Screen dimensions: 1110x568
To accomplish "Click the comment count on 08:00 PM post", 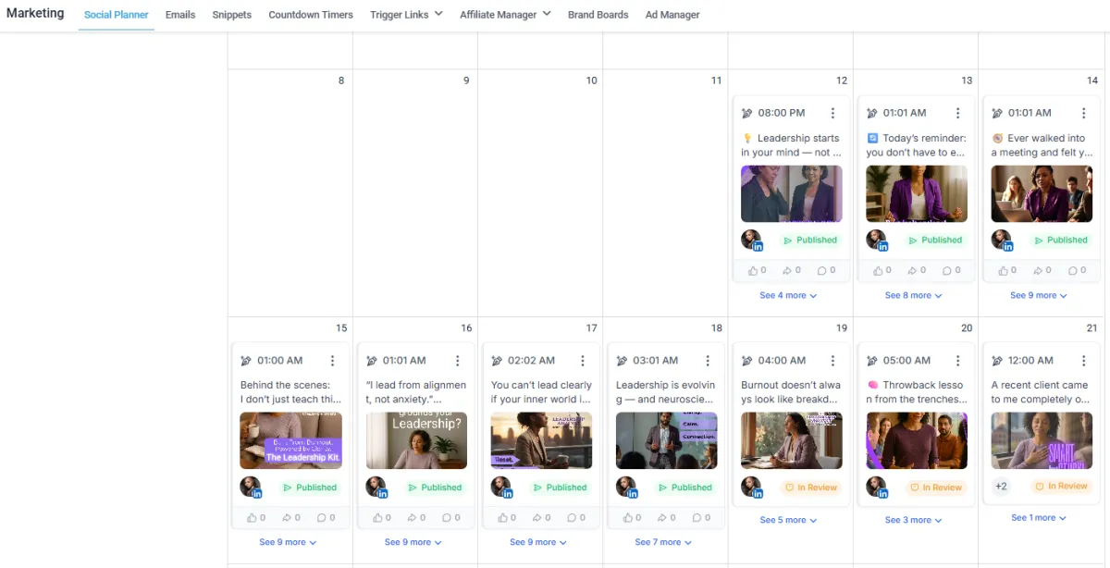I will 826,270.
